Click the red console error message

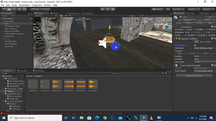(62, 113)
